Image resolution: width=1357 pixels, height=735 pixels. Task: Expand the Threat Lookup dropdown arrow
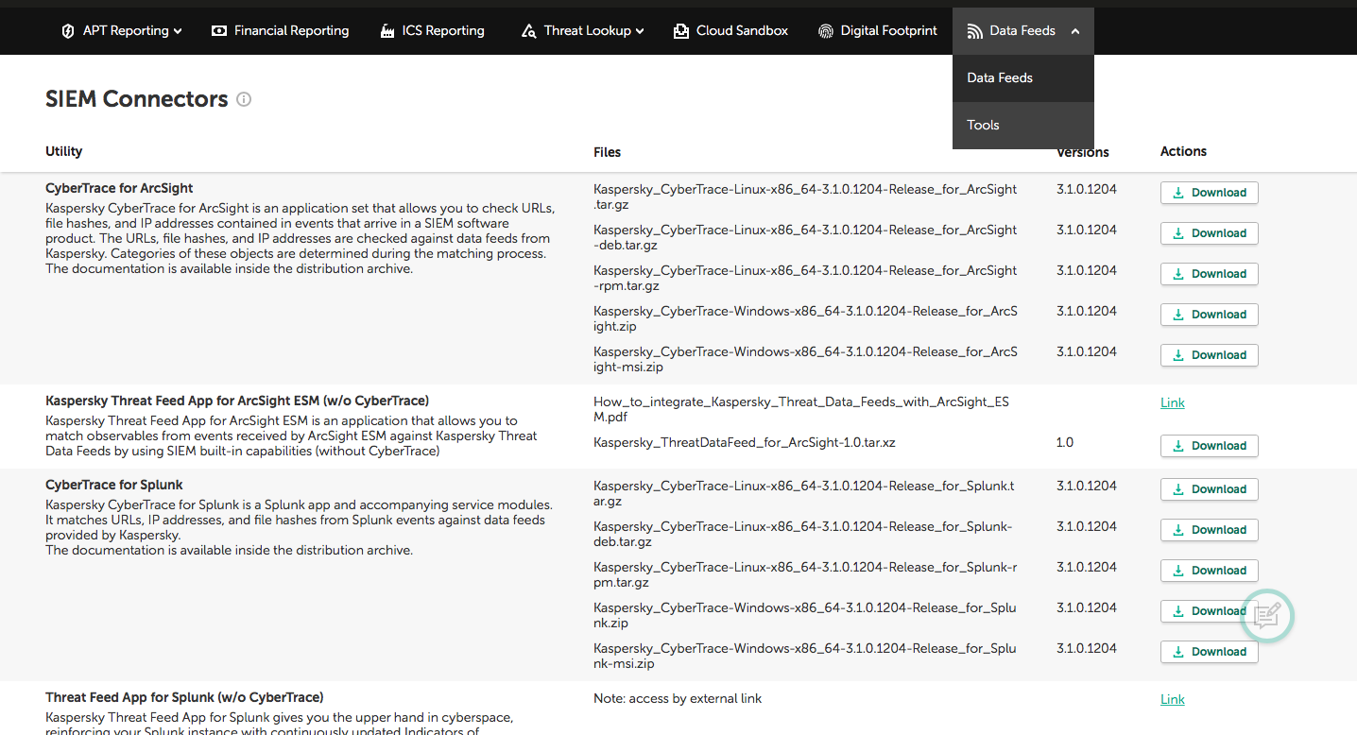point(640,31)
